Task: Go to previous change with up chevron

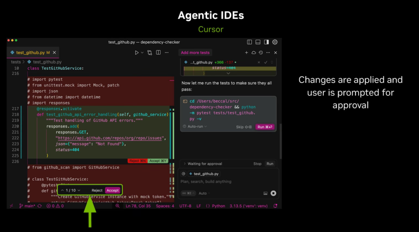Action: 62,190
